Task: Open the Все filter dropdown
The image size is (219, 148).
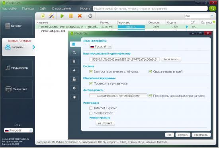Action: 199,16
